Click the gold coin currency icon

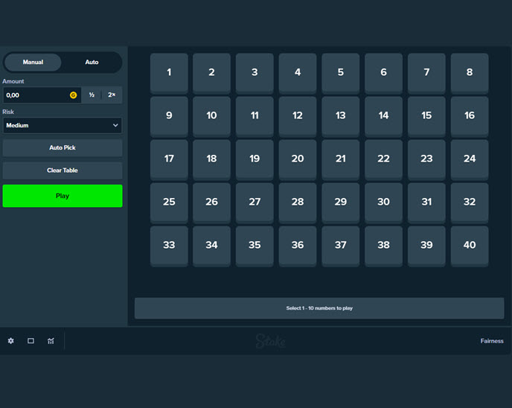coord(73,95)
